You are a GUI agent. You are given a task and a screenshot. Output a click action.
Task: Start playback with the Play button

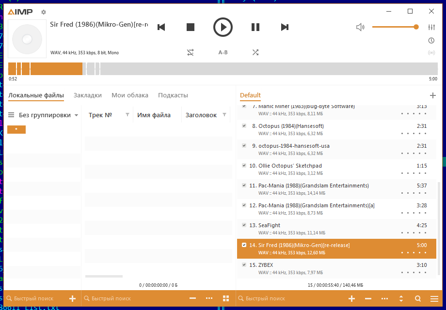click(223, 27)
